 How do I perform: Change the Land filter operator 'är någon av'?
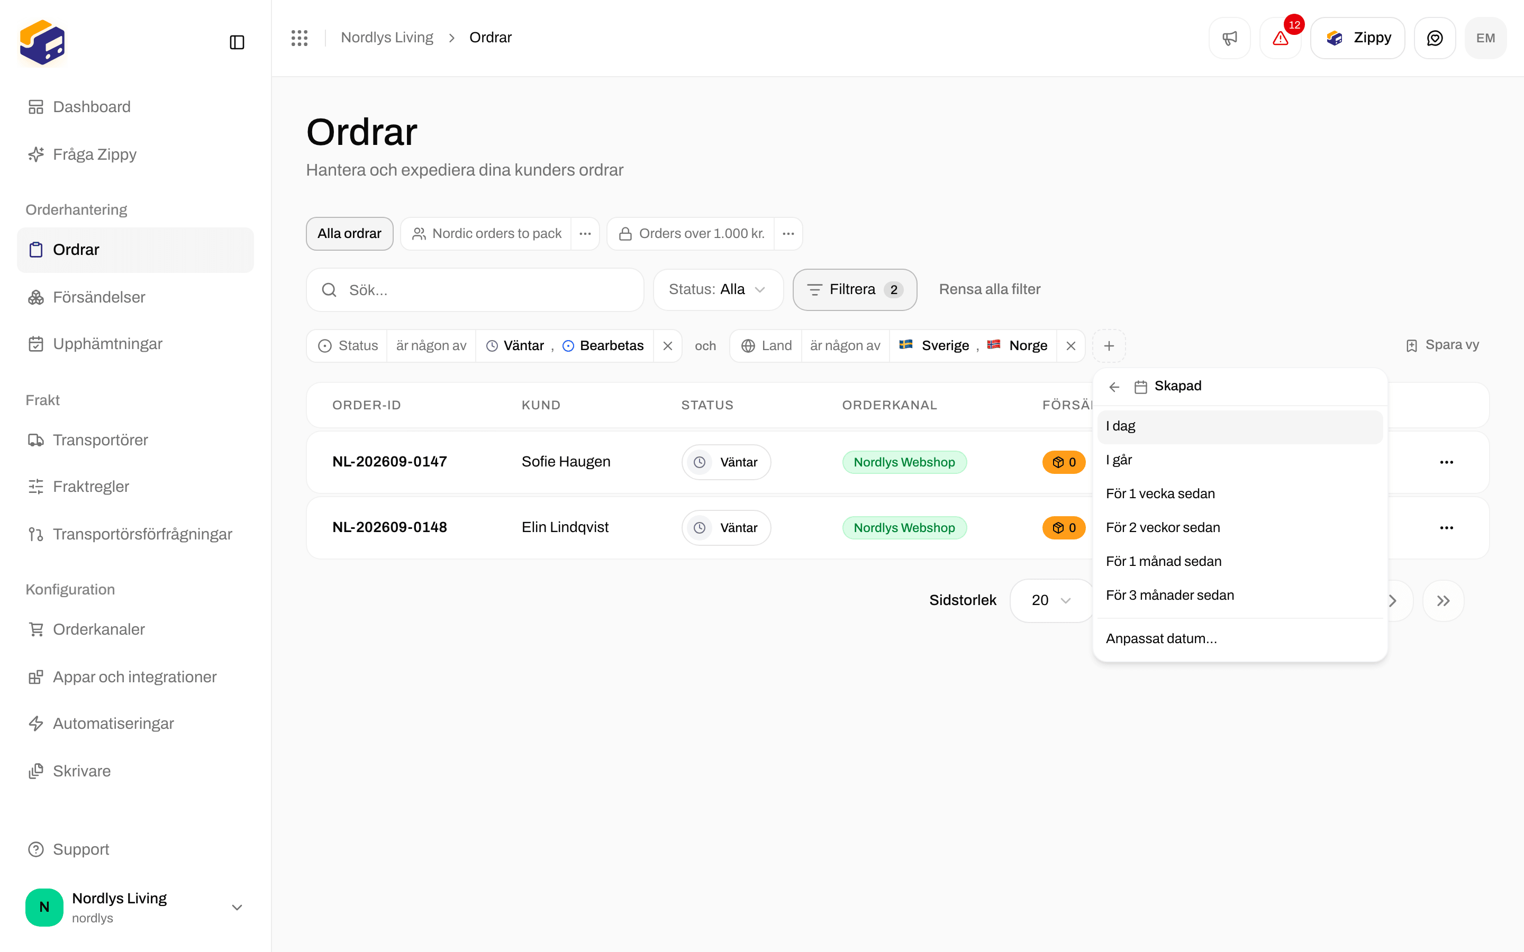point(845,346)
